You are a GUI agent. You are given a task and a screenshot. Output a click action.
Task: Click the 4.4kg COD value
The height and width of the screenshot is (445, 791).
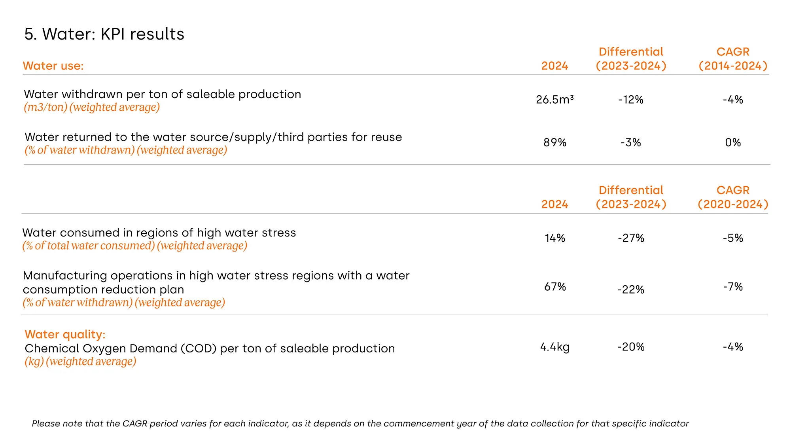pos(554,347)
